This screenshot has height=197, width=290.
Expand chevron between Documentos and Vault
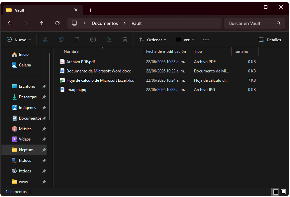tap(125, 23)
